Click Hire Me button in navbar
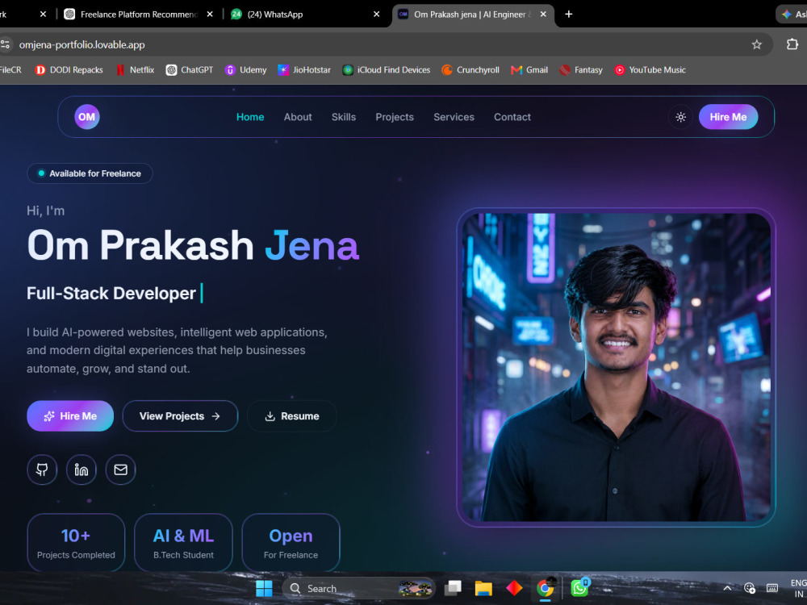 click(728, 117)
